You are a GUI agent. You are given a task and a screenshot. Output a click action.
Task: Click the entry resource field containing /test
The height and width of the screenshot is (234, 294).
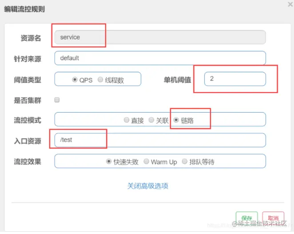[x=160, y=140]
